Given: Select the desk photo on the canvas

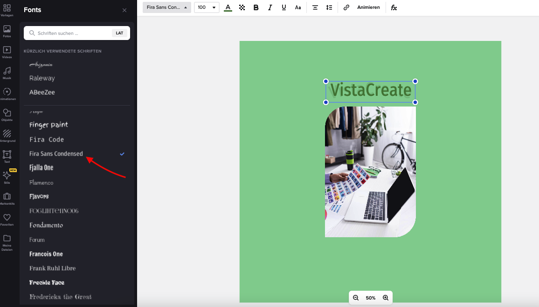Looking at the screenshot, I should pos(370,172).
